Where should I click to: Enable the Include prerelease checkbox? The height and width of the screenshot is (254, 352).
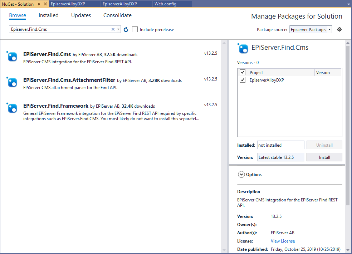(135, 30)
